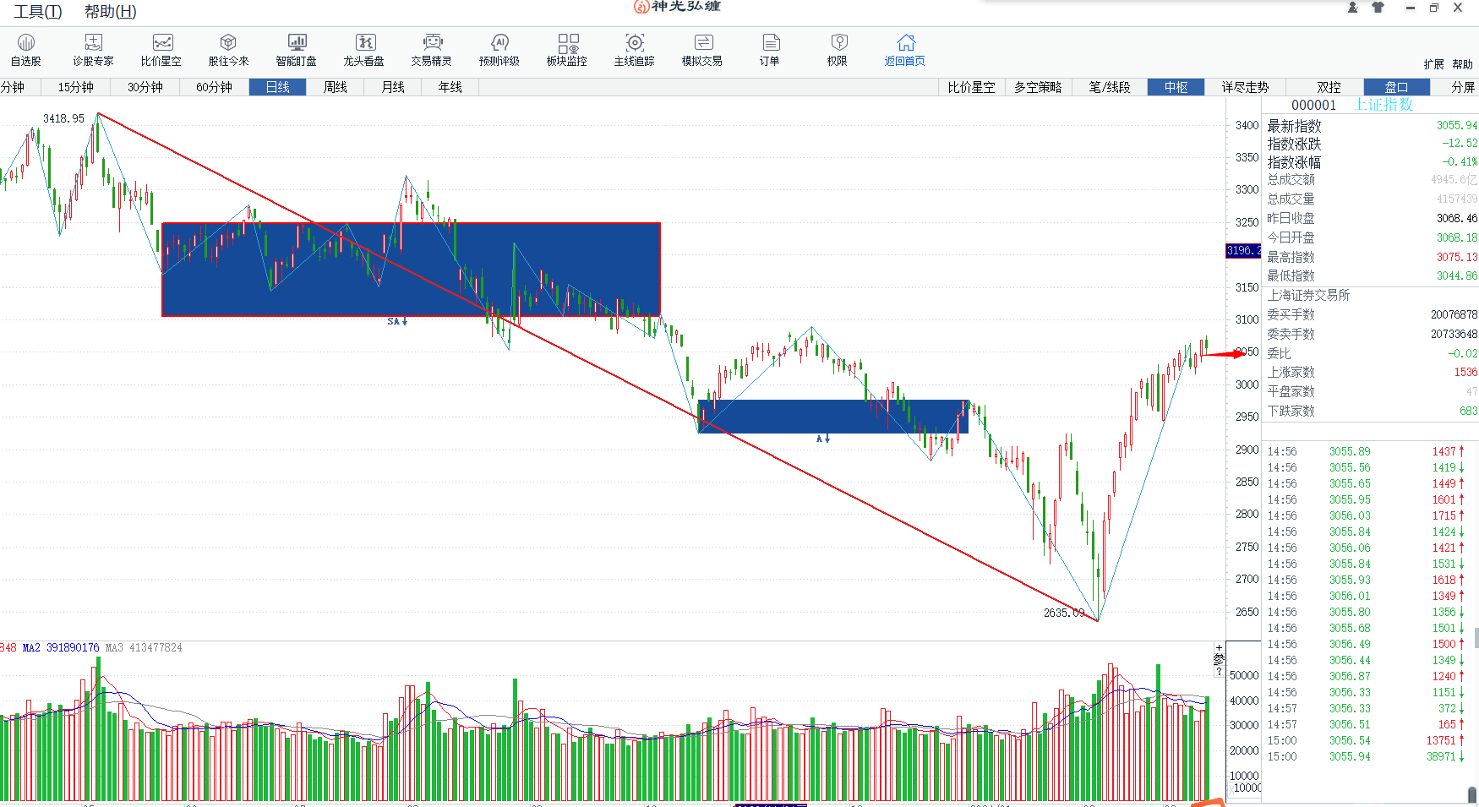Open the 订单 orders icon
The height and width of the screenshot is (807, 1479).
tap(770, 50)
